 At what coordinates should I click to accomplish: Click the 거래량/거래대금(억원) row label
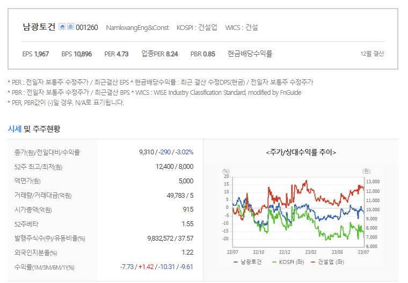click(43, 196)
